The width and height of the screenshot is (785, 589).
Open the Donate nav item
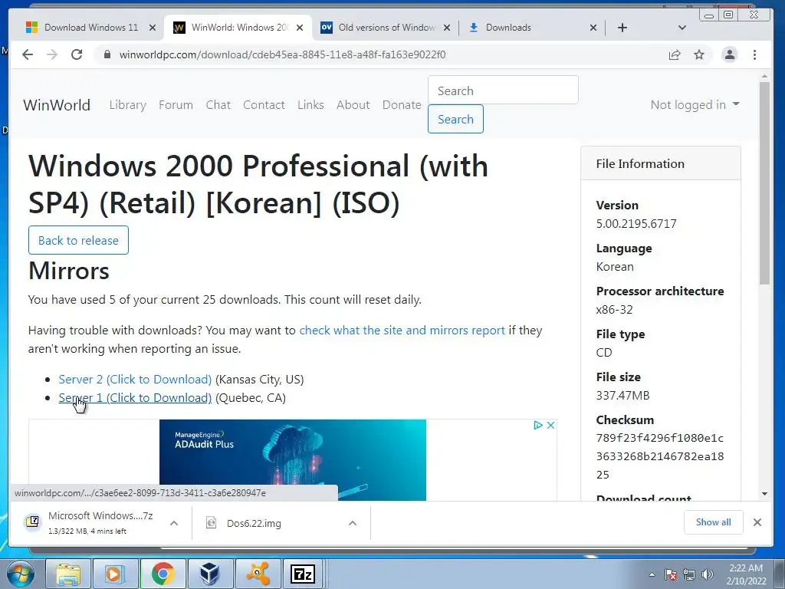[x=402, y=104]
